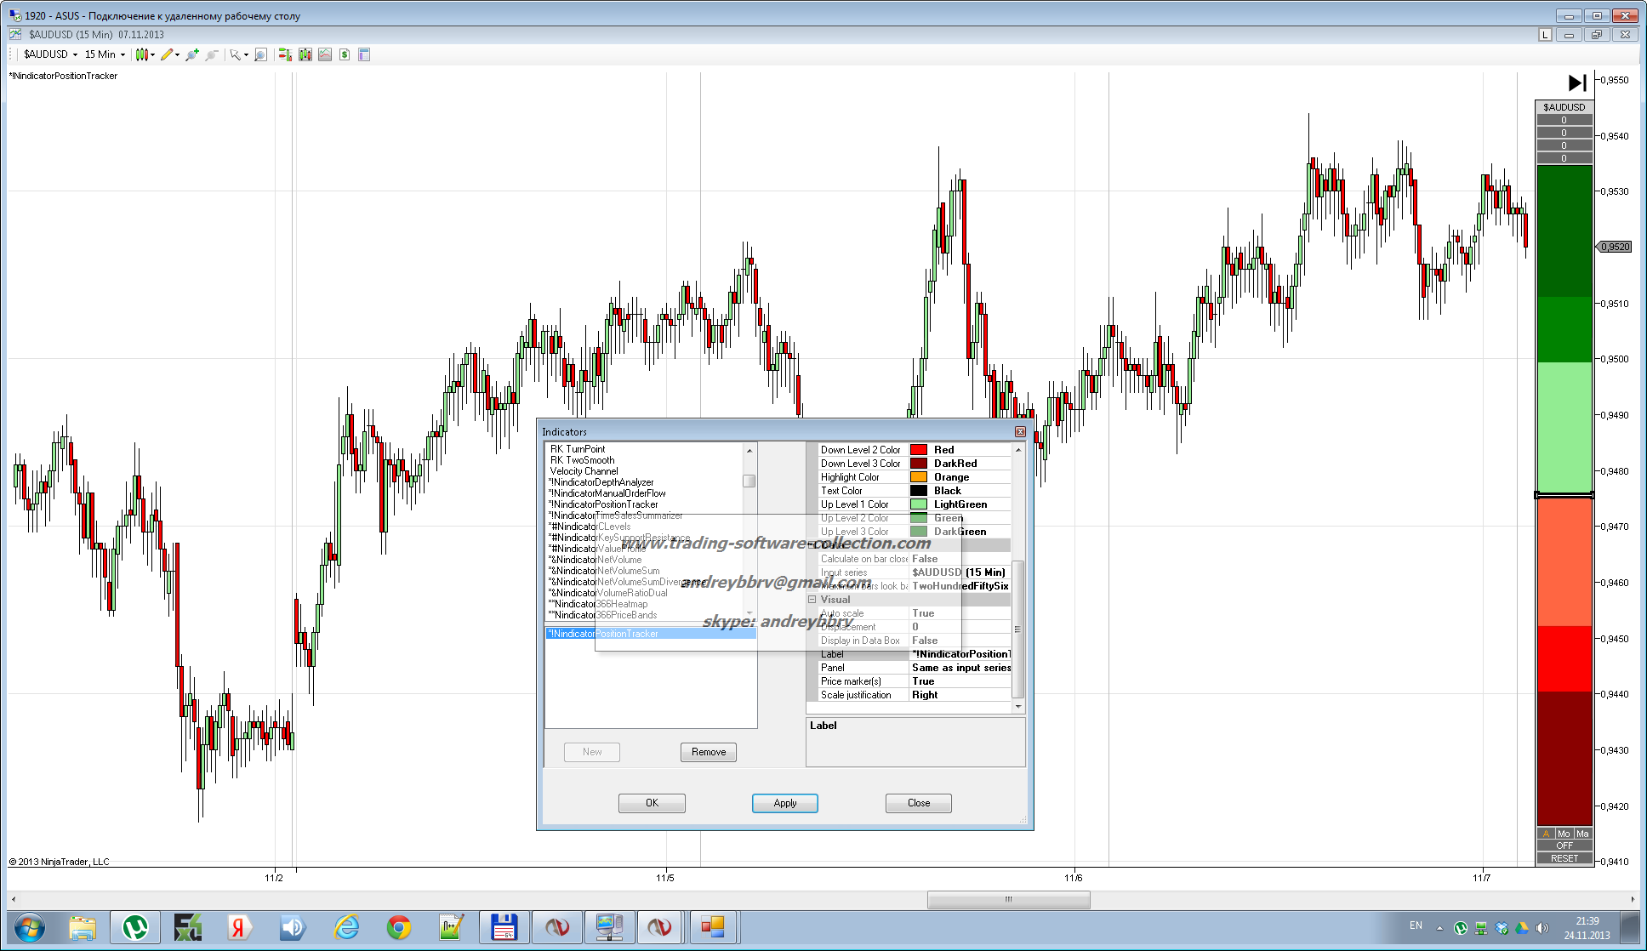Open the $AUDUSD instrument dropdown

tap(50, 54)
